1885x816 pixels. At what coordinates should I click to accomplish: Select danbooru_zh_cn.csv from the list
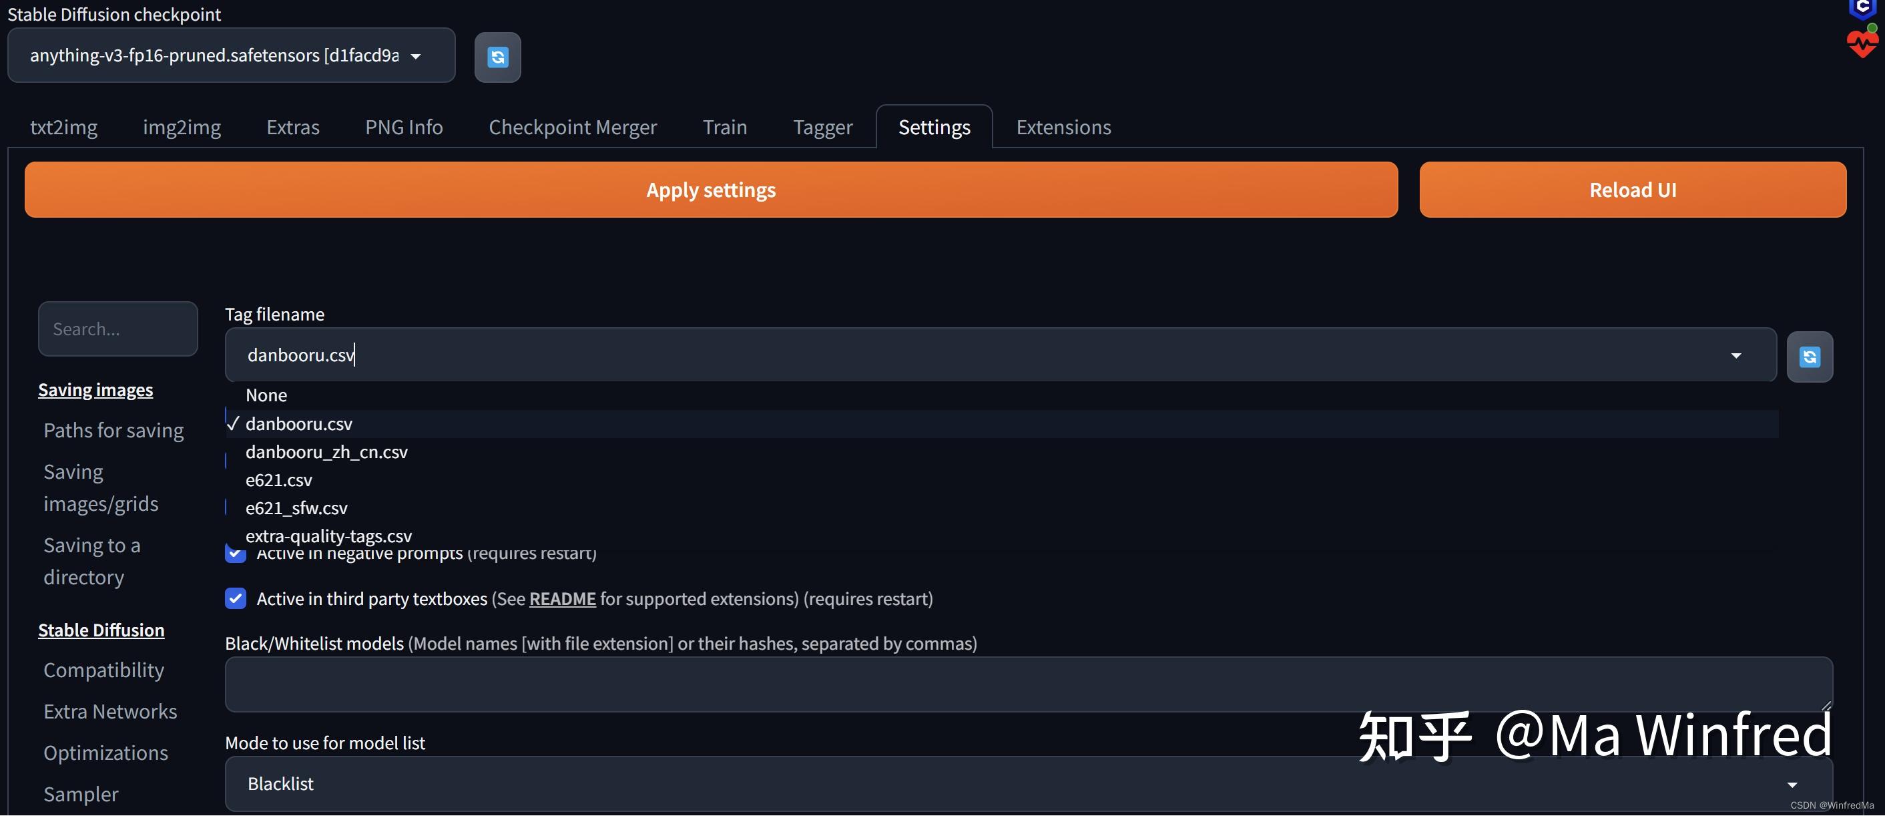click(x=326, y=452)
